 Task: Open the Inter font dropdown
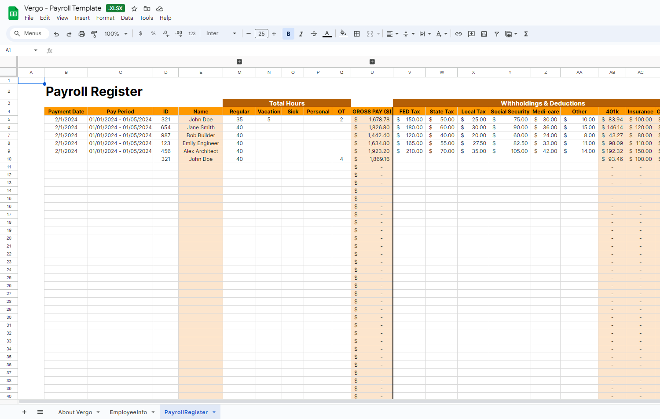pyautogui.click(x=221, y=34)
